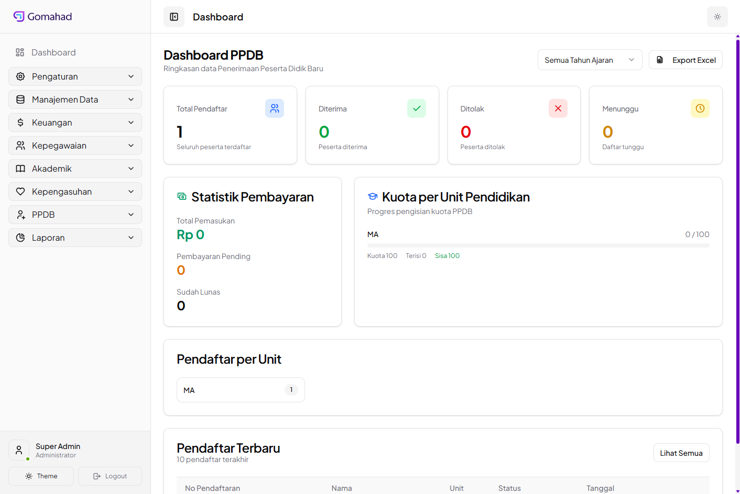Toggle the sidebar collapse icon
740x494 pixels.
(174, 17)
